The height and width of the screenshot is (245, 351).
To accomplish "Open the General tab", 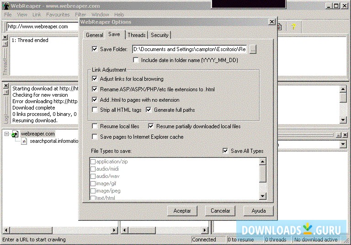I will [x=94, y=35].
